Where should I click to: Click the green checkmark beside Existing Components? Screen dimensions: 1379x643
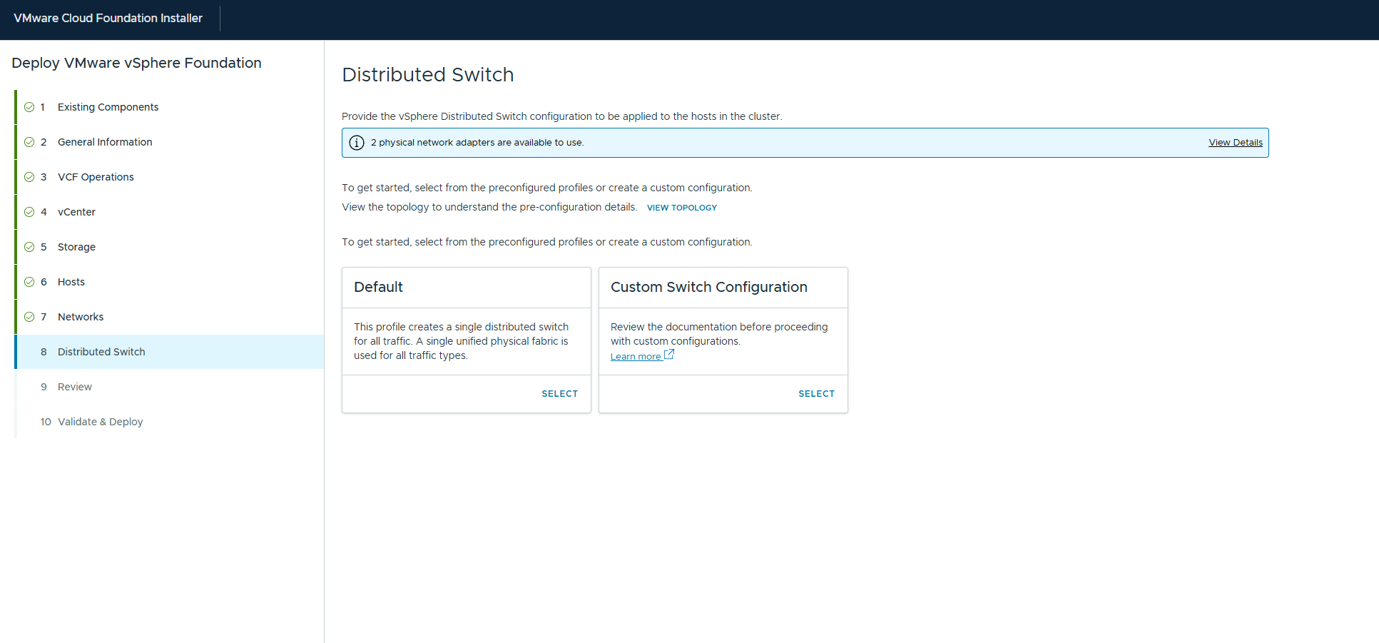tap(29, 107)
